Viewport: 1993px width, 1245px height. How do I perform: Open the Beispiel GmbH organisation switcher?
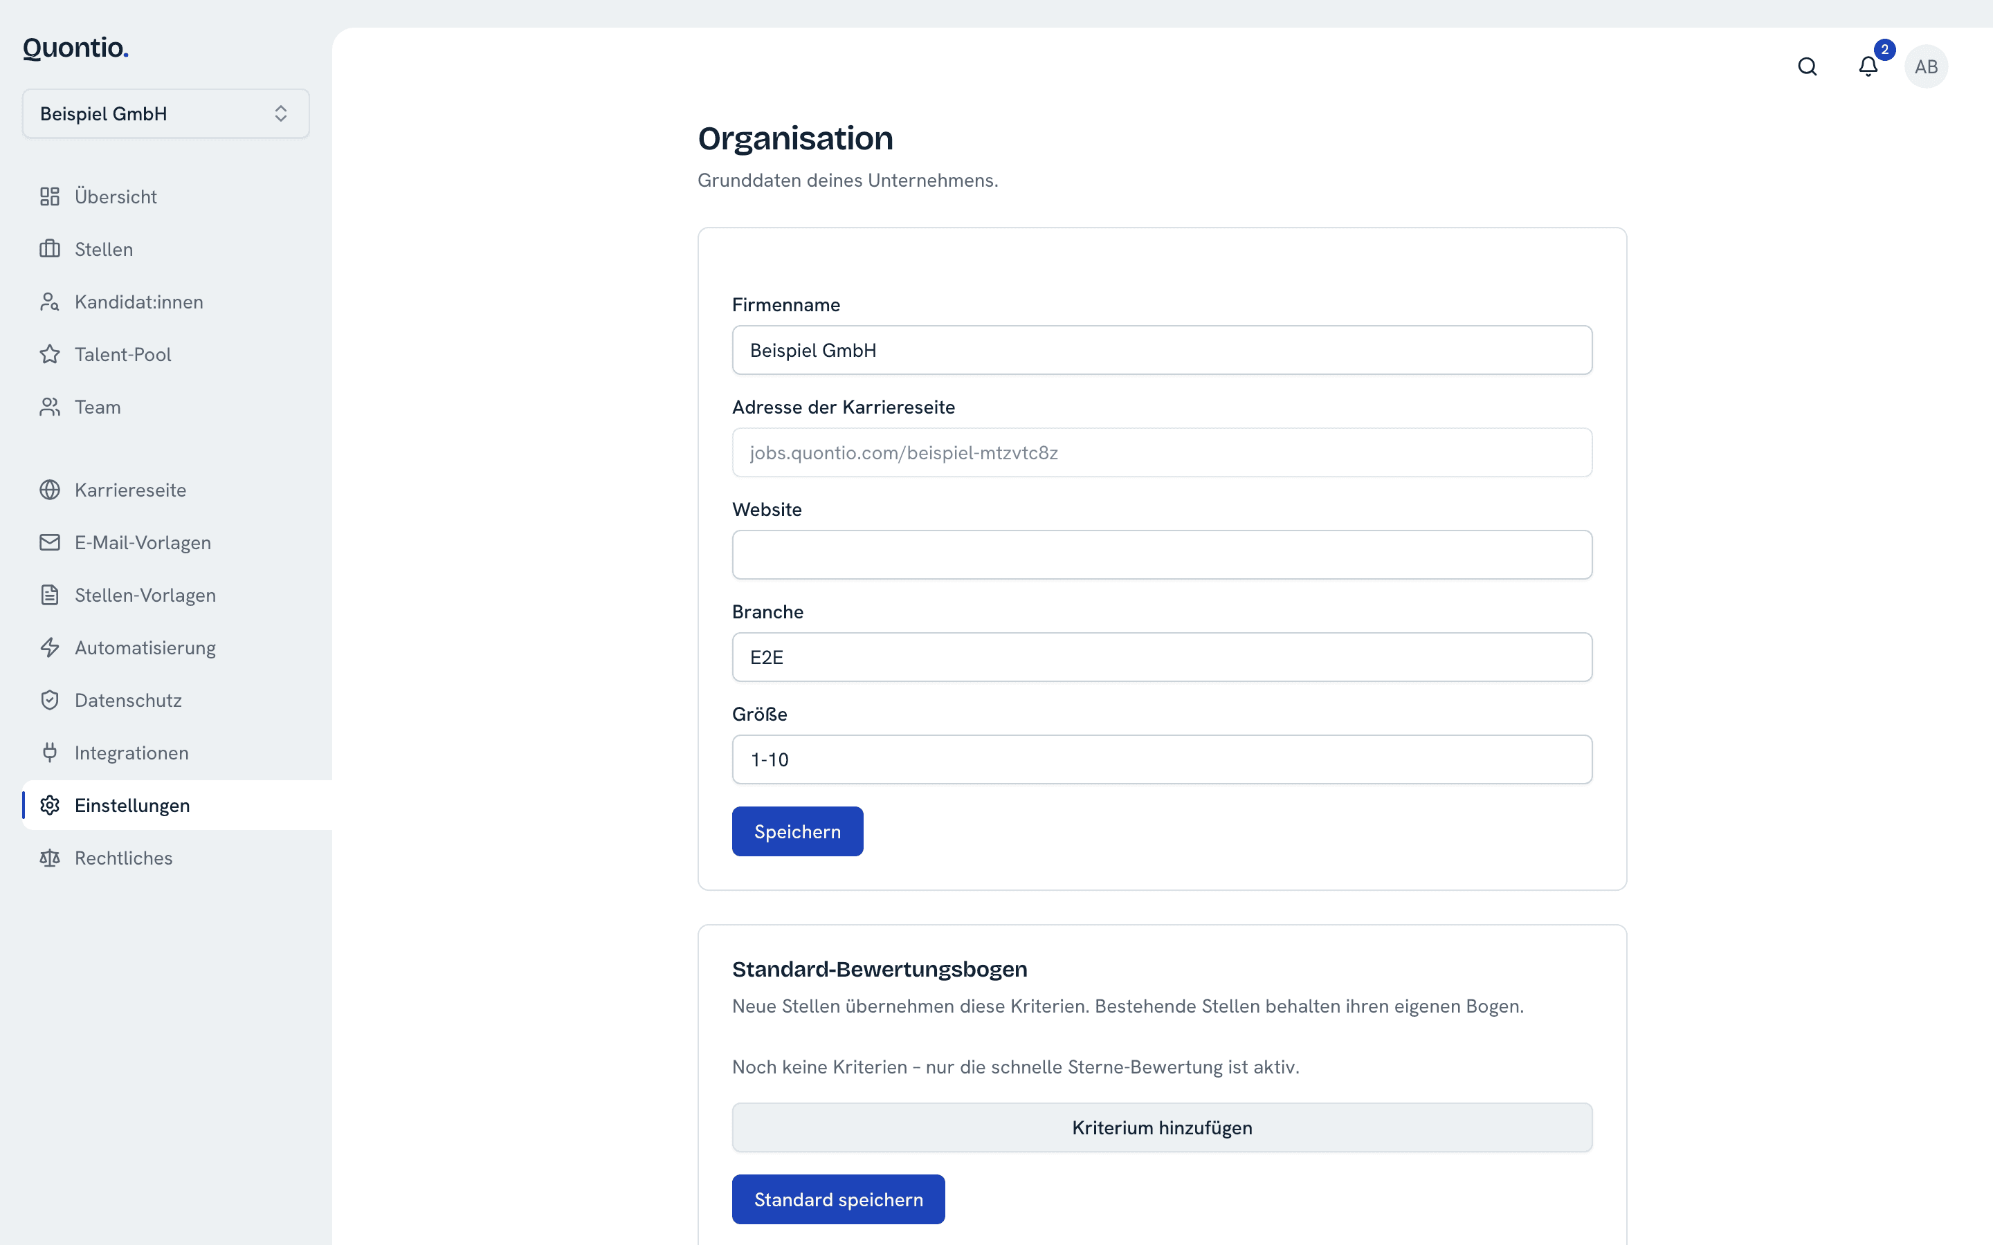(x=165, y=113)
